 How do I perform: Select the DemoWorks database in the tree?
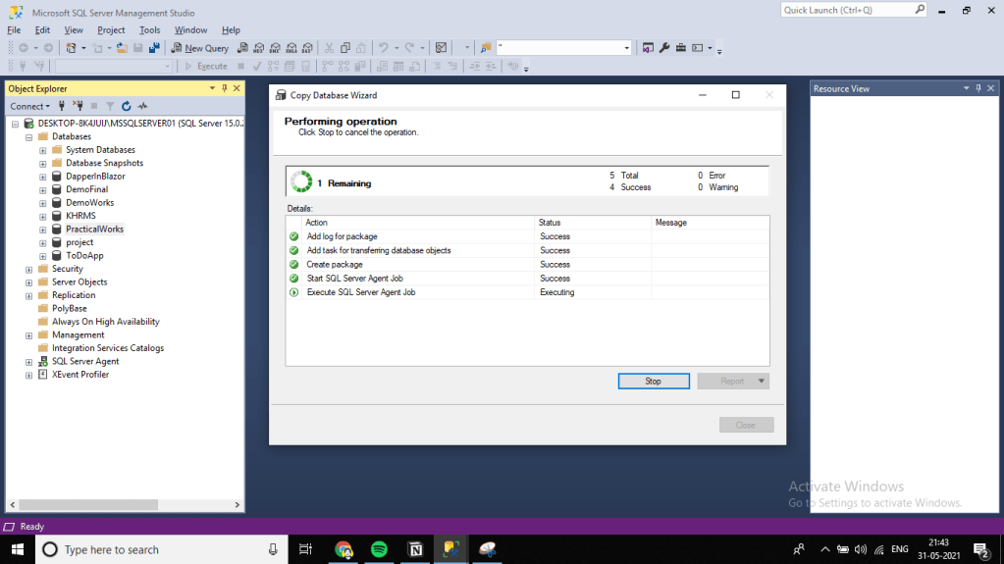[89, 203]
